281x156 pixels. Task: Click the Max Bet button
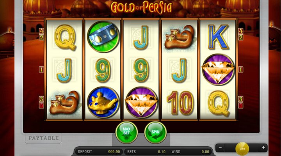pyautogui.click(x=126, y=133)
